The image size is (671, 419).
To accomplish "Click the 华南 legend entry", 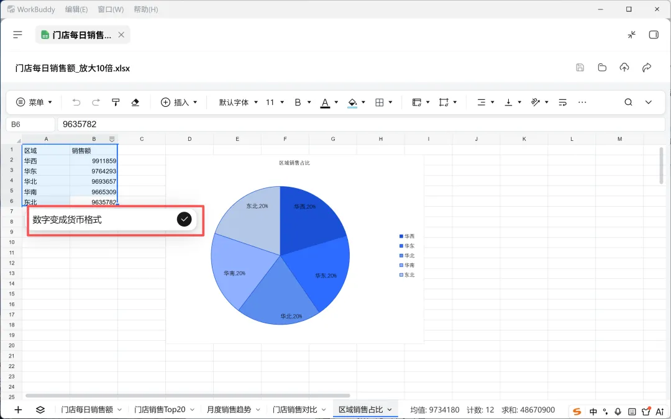I will point(406,265).
